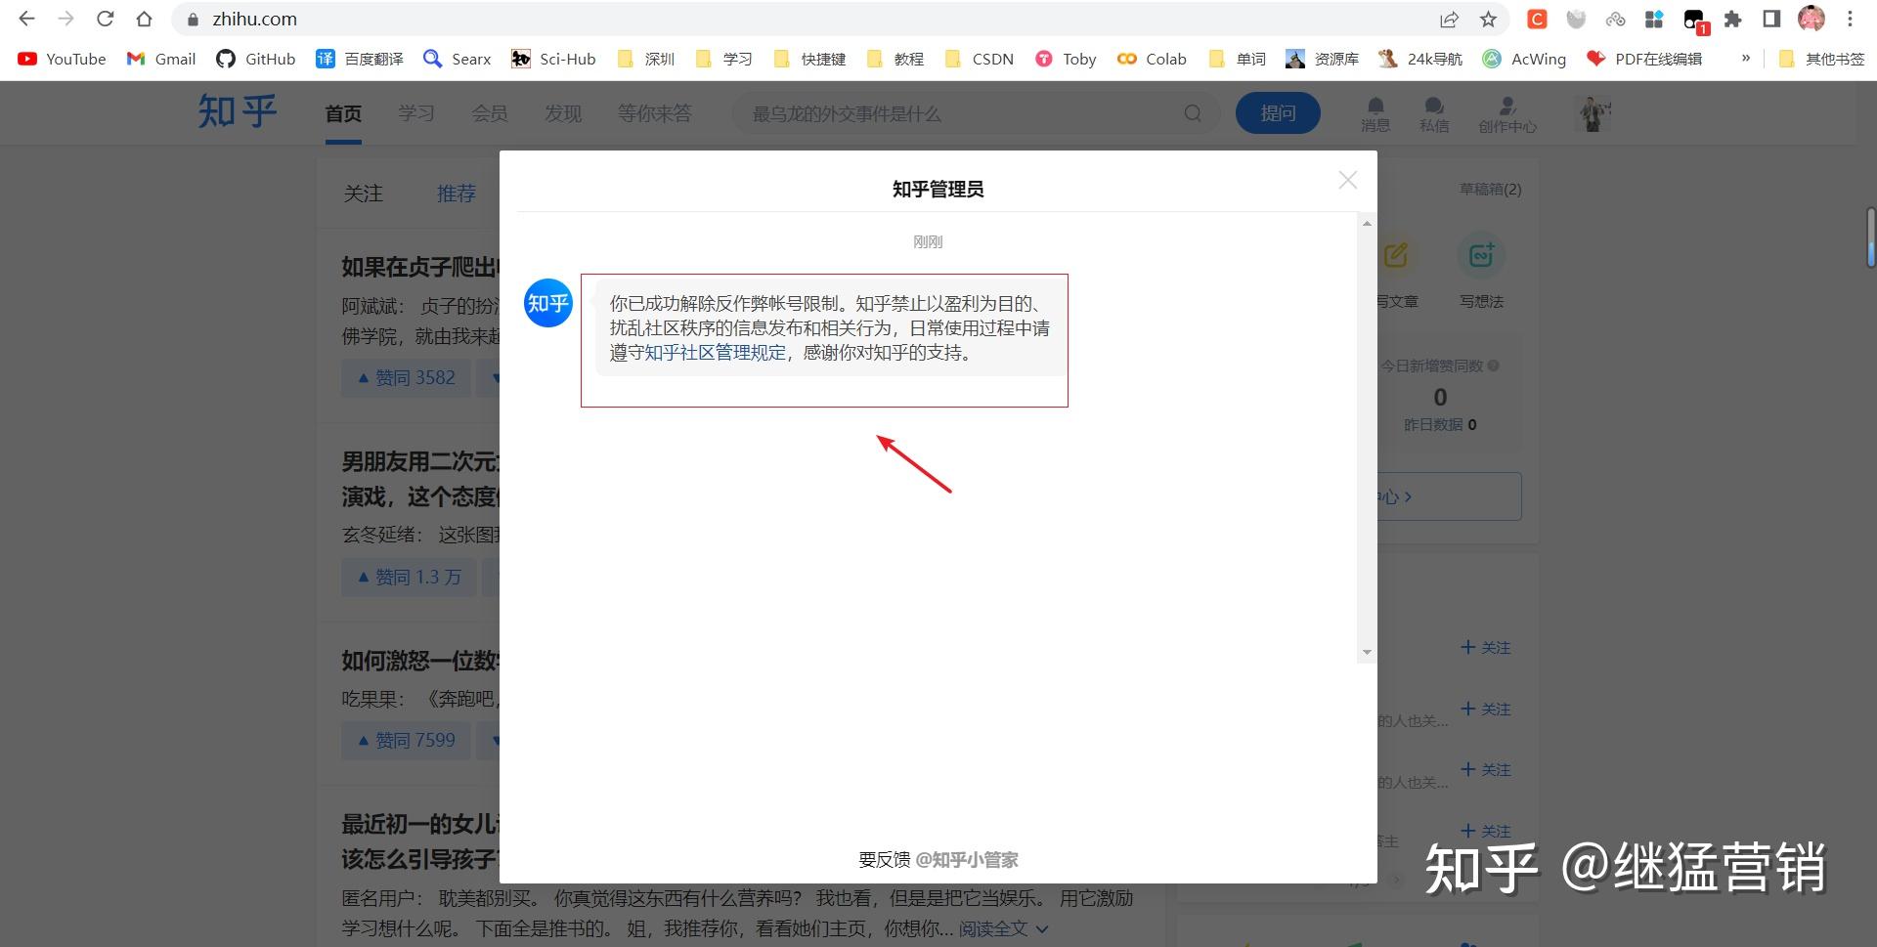Open Toby bookmark
Image resolution: width=1877 pixels, height=947 pixels.
pyautogui.click(x=1067, y=59)
